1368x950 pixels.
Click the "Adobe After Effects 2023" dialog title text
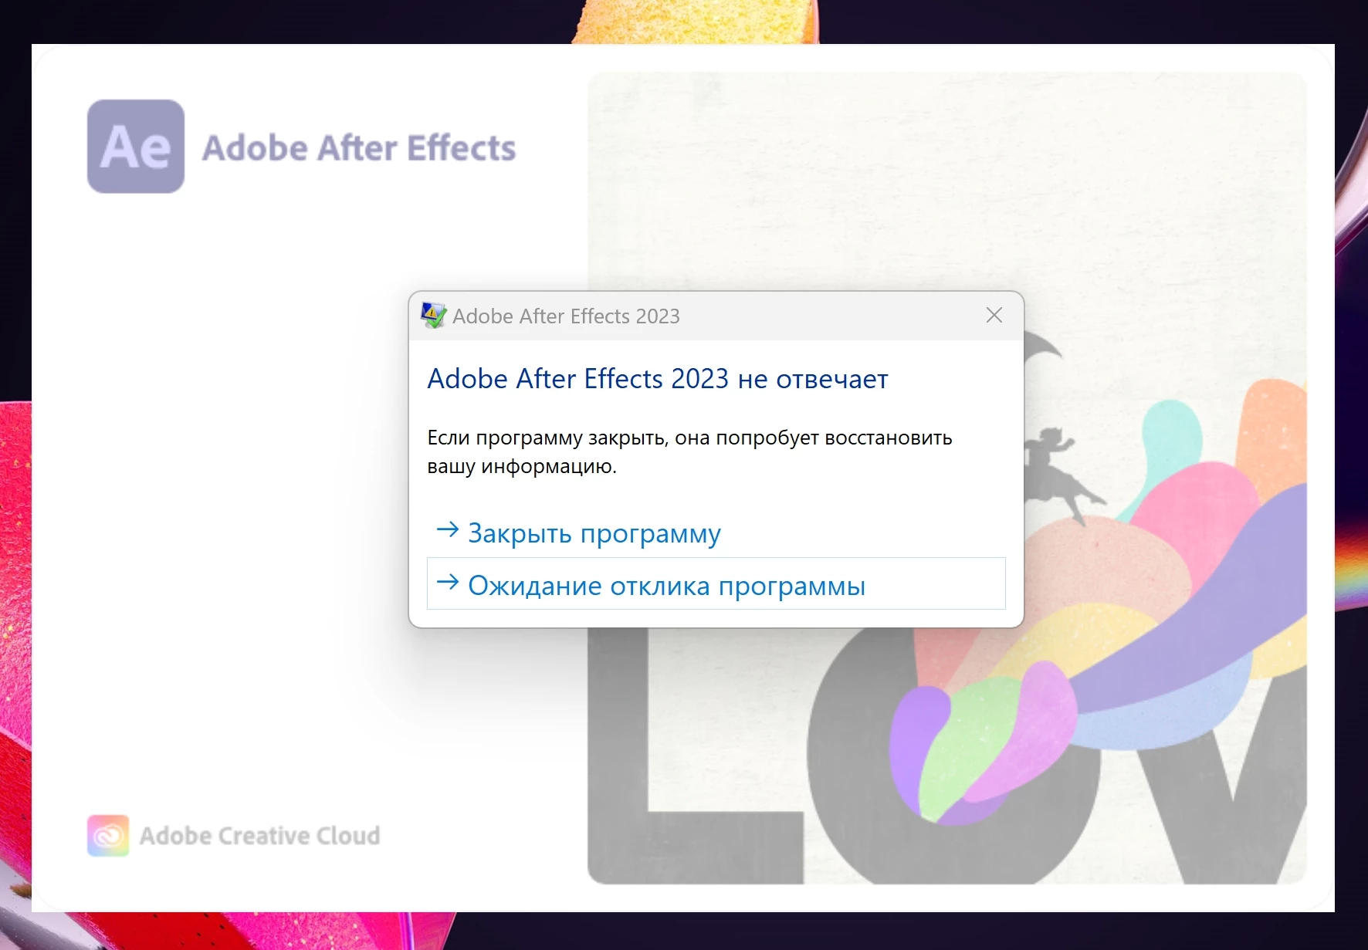coord(566,316)
